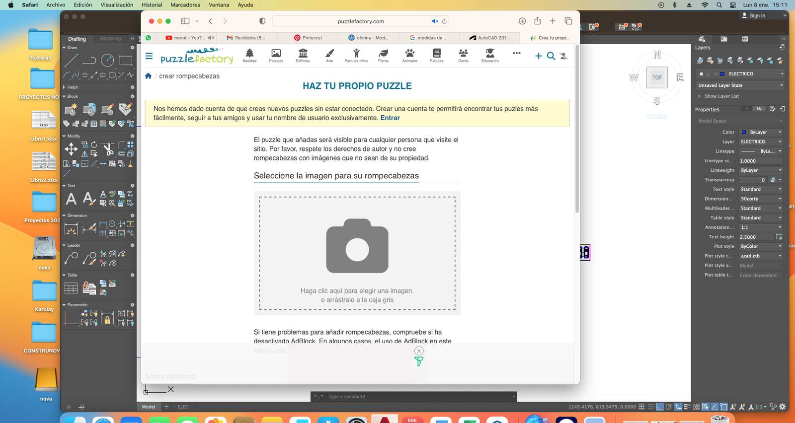795x423 pixels.
Task: Click the Safari address bar puzzlefactory.com
Action: [x=361, y=21]
